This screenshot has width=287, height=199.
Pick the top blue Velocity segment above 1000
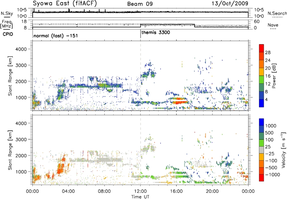[x=262, y=122]
